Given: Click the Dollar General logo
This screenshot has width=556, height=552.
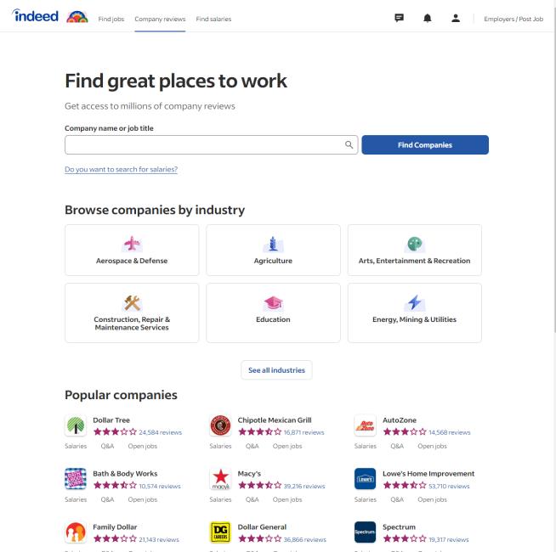Looking at the screenshot, I should 220,532.
